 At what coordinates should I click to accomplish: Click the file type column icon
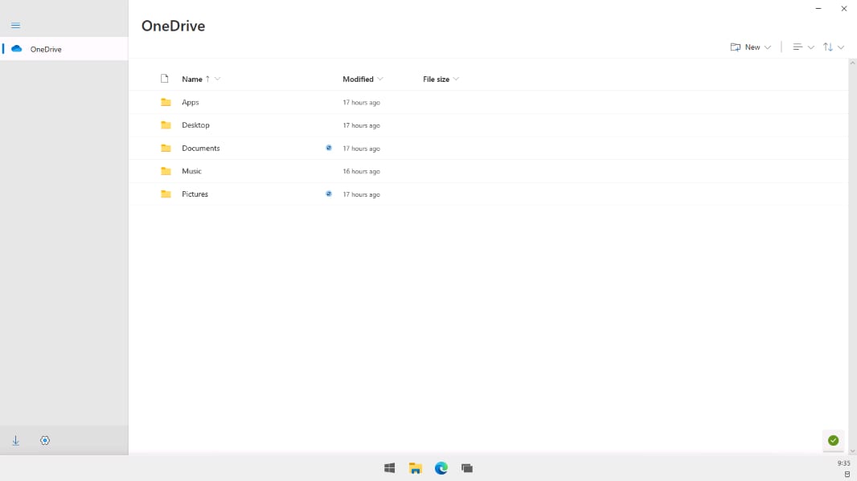165,79
